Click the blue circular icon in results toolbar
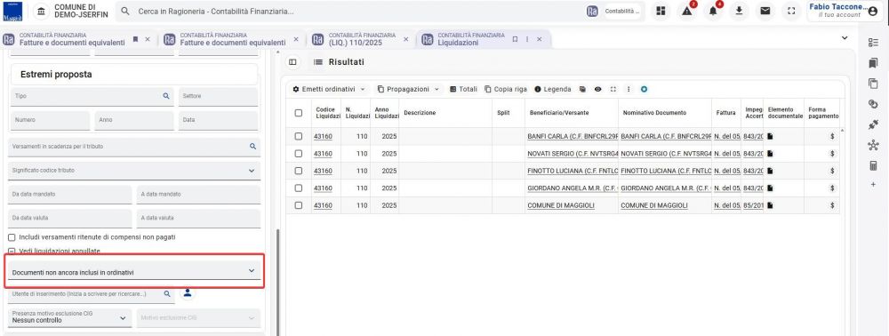Screen dimensions: 889x336 644,90
